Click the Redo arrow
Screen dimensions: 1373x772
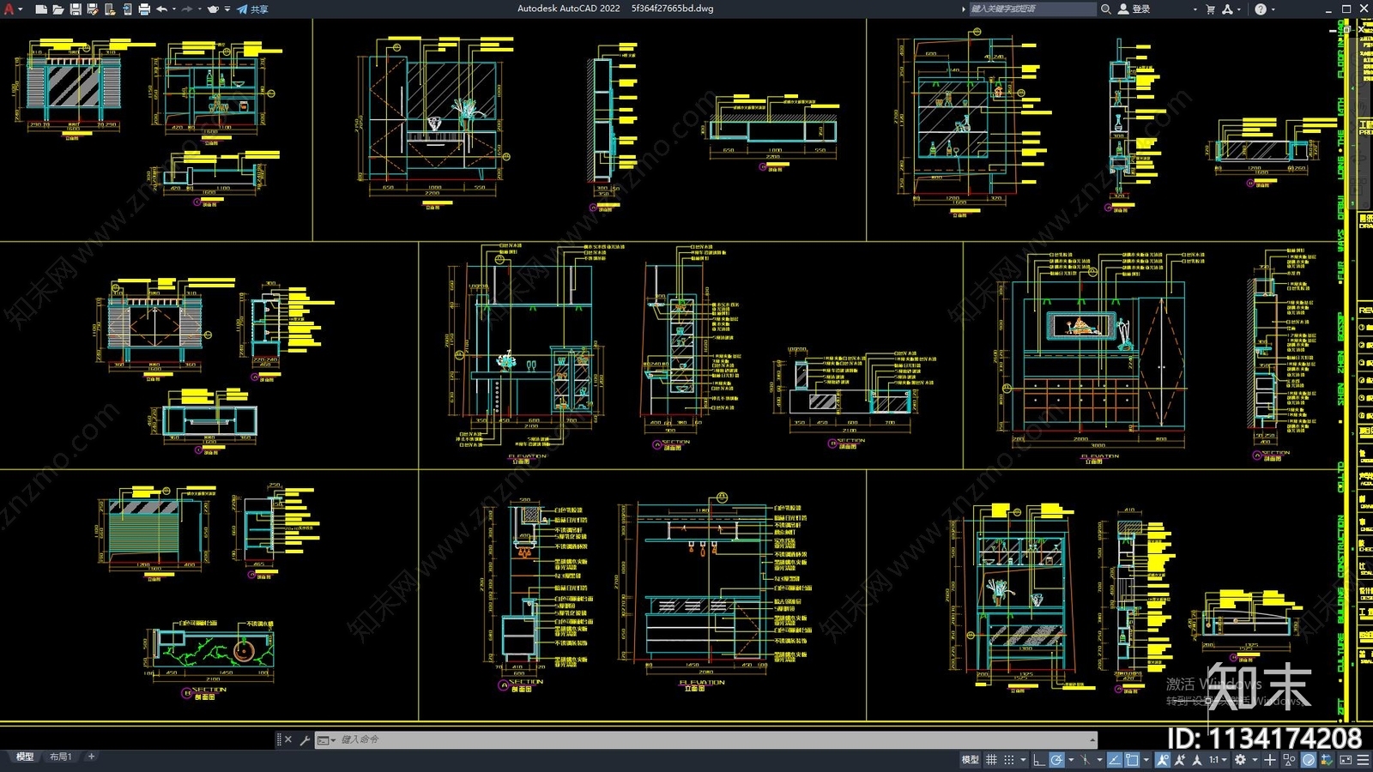point(187,9)
